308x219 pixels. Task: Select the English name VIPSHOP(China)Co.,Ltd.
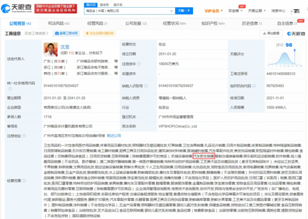point(178,126)
